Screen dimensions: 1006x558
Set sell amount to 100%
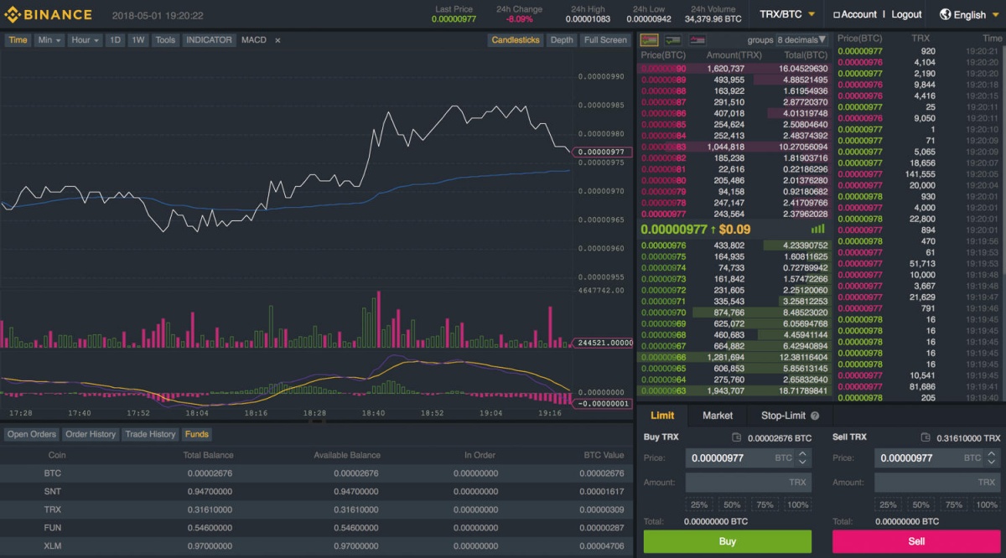(x=987, y=505)
